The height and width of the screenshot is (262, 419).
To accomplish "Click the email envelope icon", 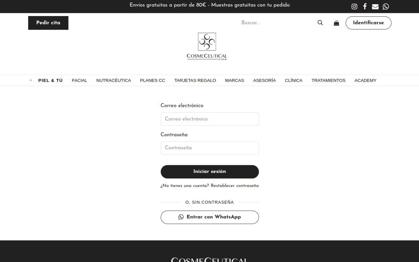I will pos(375,7).
